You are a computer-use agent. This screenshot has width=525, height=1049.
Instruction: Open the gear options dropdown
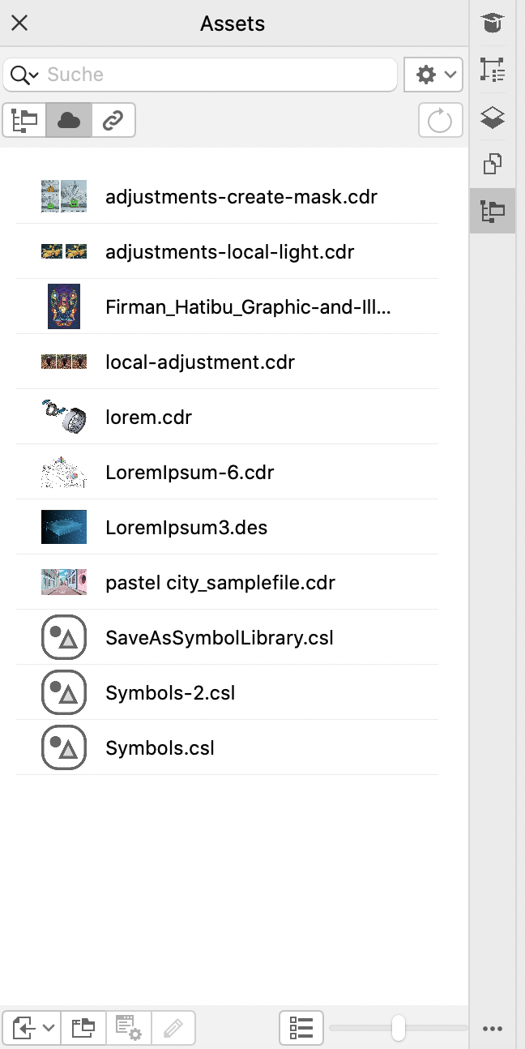pyautogui.click(x=433, y=75)
